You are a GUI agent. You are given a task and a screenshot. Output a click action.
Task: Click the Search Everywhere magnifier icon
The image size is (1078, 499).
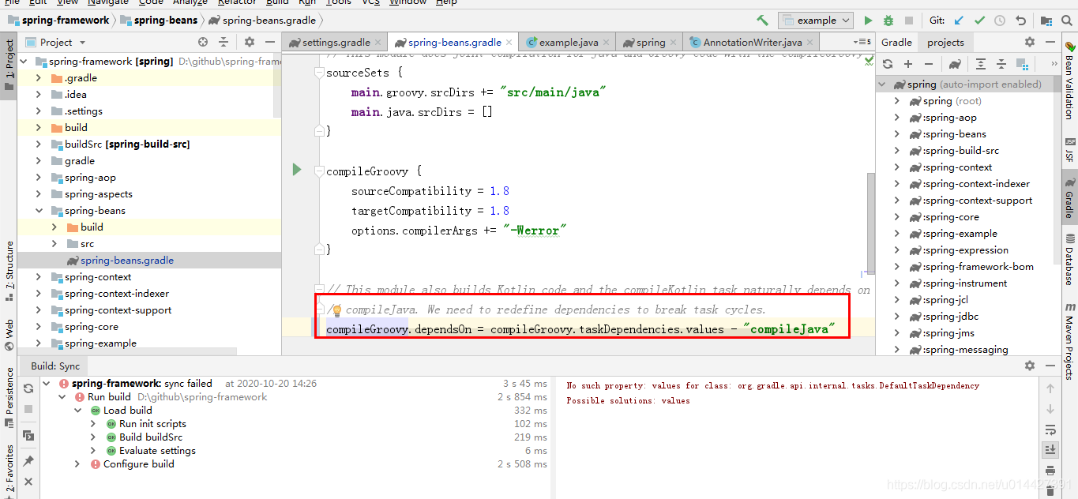[1069, 21]
